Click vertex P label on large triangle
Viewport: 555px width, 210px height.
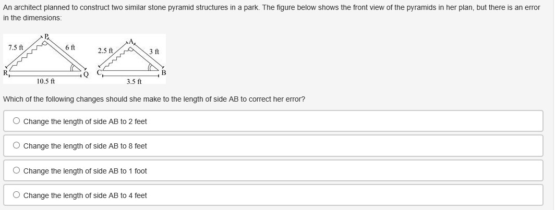[46, 36]
